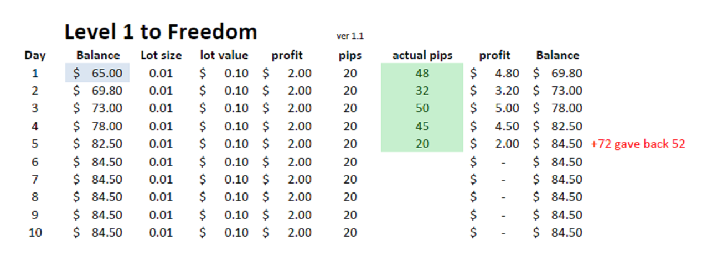Click the actual pips value 50
The image size is (728, 277).
422,108
